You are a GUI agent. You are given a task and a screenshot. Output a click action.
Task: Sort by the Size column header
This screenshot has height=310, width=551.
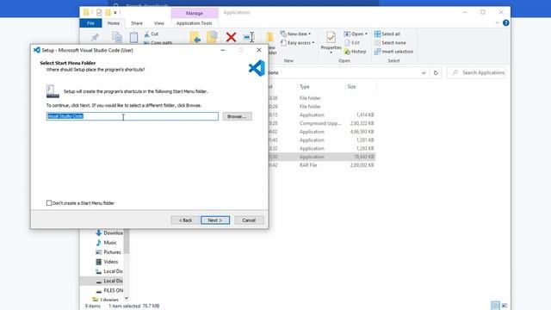[351, 86]
